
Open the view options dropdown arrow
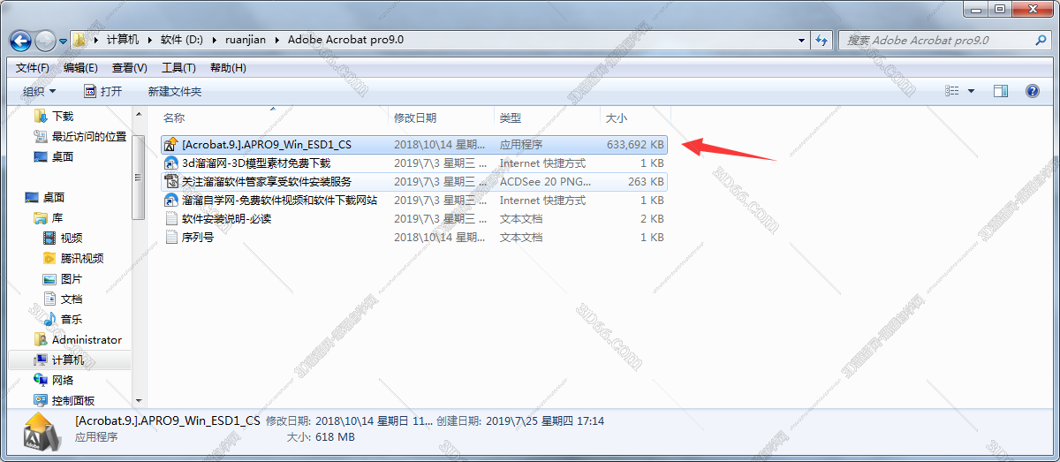972,91
